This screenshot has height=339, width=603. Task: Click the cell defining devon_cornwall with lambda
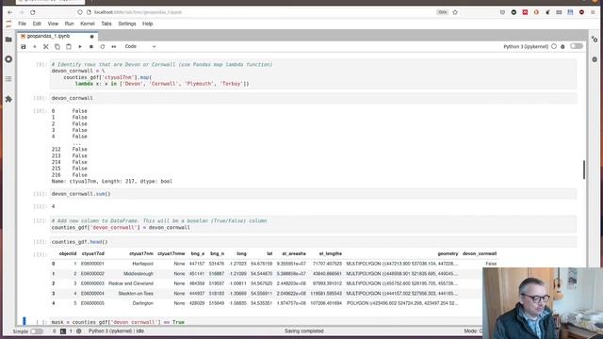pos(313,74)
